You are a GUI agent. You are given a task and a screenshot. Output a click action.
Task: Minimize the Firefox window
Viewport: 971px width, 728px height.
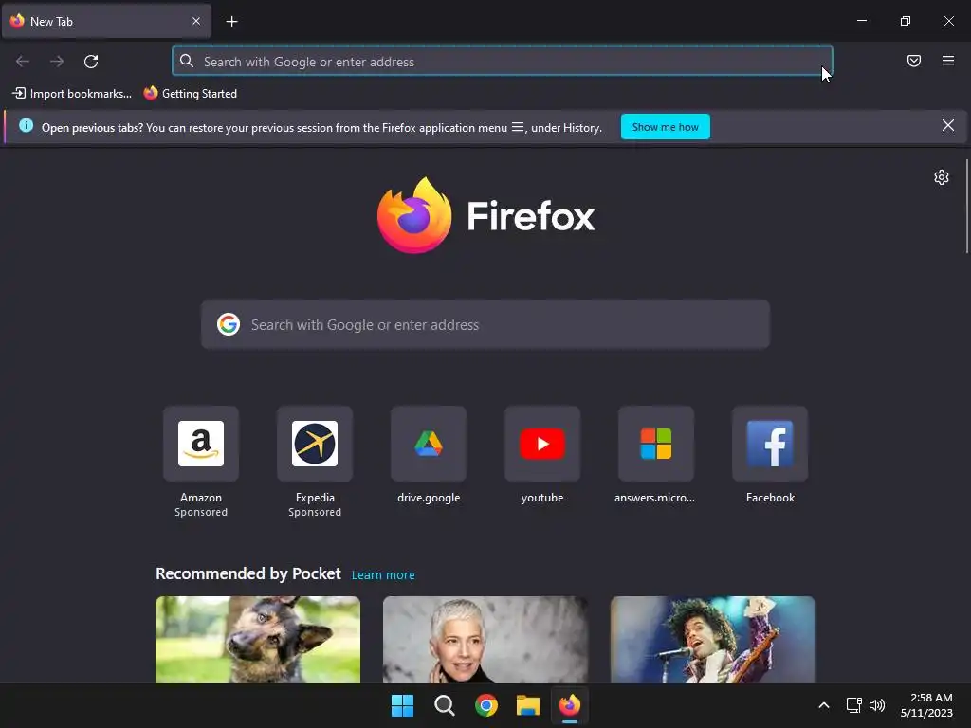(x=861, y=21)
